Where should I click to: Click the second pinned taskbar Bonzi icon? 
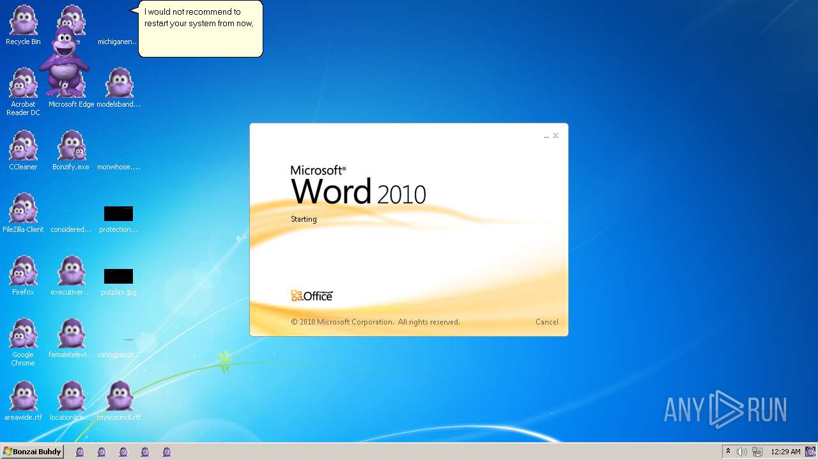pos(102,452)
